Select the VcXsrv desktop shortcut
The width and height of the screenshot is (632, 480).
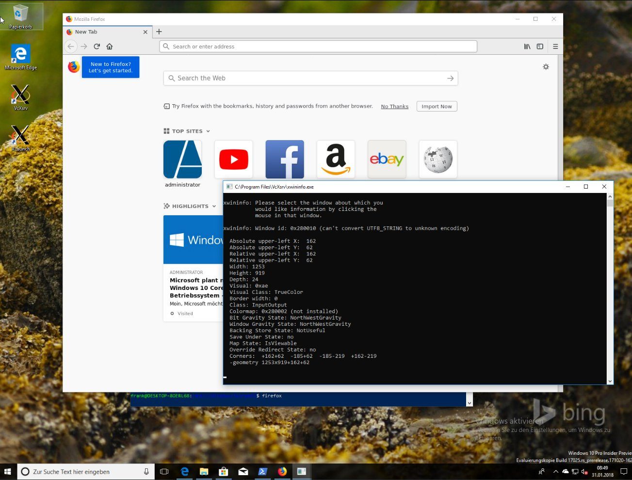coord(21,97)
